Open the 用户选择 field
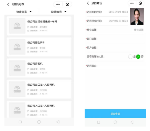The height and width of the screenshot is (131, 150). click(x=115, y=48)
